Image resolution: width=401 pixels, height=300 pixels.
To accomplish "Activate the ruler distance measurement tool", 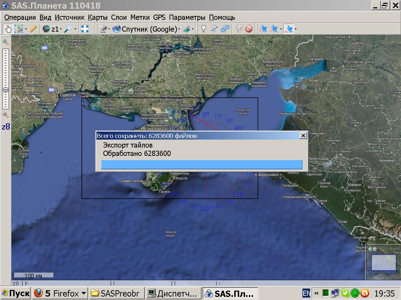I will 33,29.
